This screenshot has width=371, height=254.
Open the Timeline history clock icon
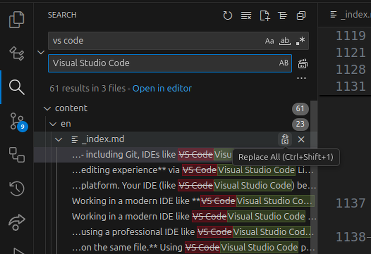click(x=17, y=188)
